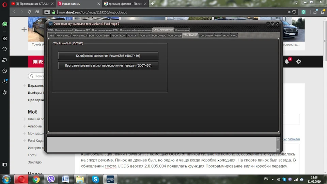
Task: Select the HCM module tab
Action: 226,35
